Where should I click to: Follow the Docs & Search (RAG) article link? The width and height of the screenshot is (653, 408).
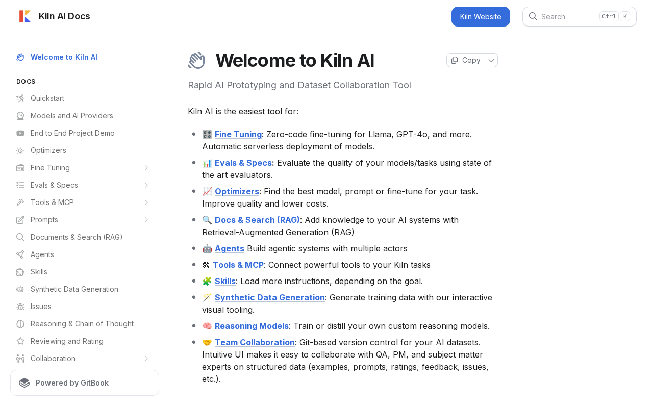(x=257, y=220)
